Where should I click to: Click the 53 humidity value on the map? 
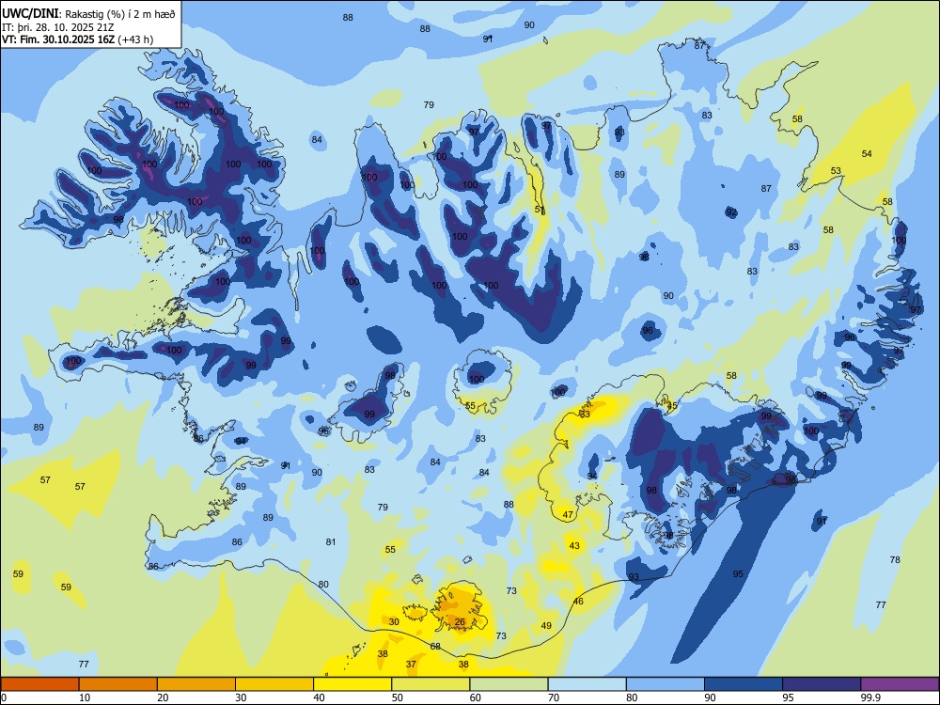[836, 171]
